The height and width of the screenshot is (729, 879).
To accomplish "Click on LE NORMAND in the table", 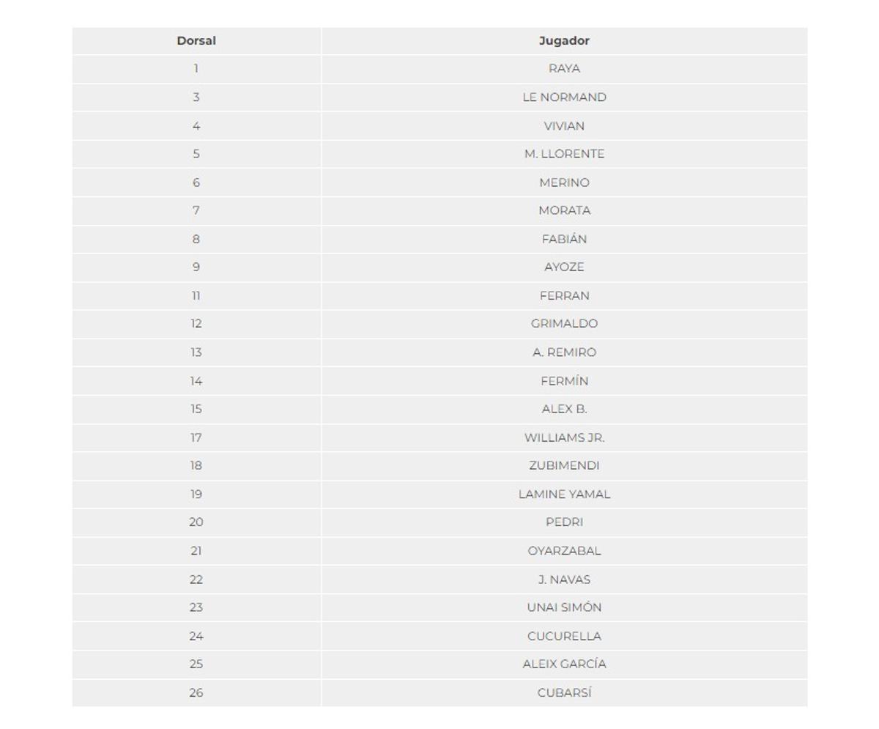I will point(564,97).
